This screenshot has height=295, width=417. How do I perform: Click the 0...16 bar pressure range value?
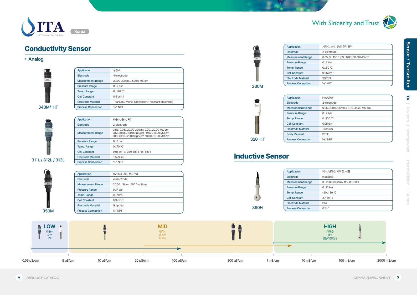pyautogui.click(x=328, y=187)
